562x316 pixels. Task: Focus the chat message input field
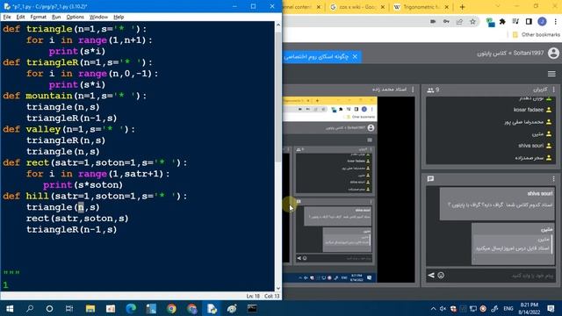point(500,275)
